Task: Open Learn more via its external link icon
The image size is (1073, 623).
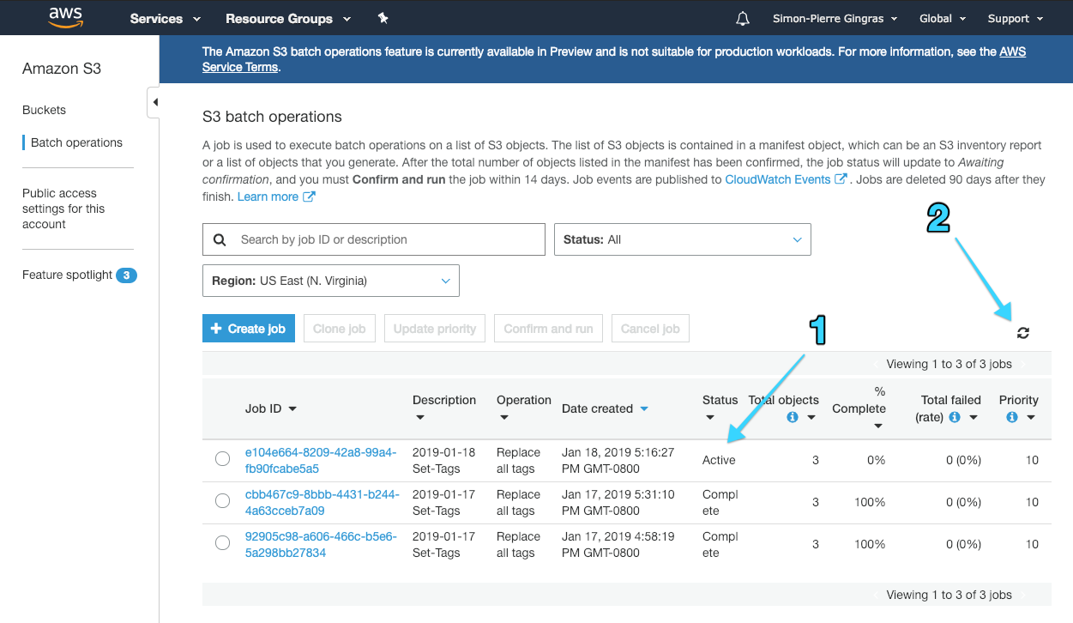Action: (x=307, y=197)
